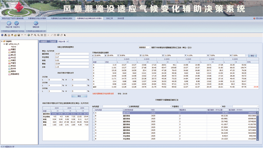
Task: Select the line drawing pencil tool
Action: coord(52,35)
